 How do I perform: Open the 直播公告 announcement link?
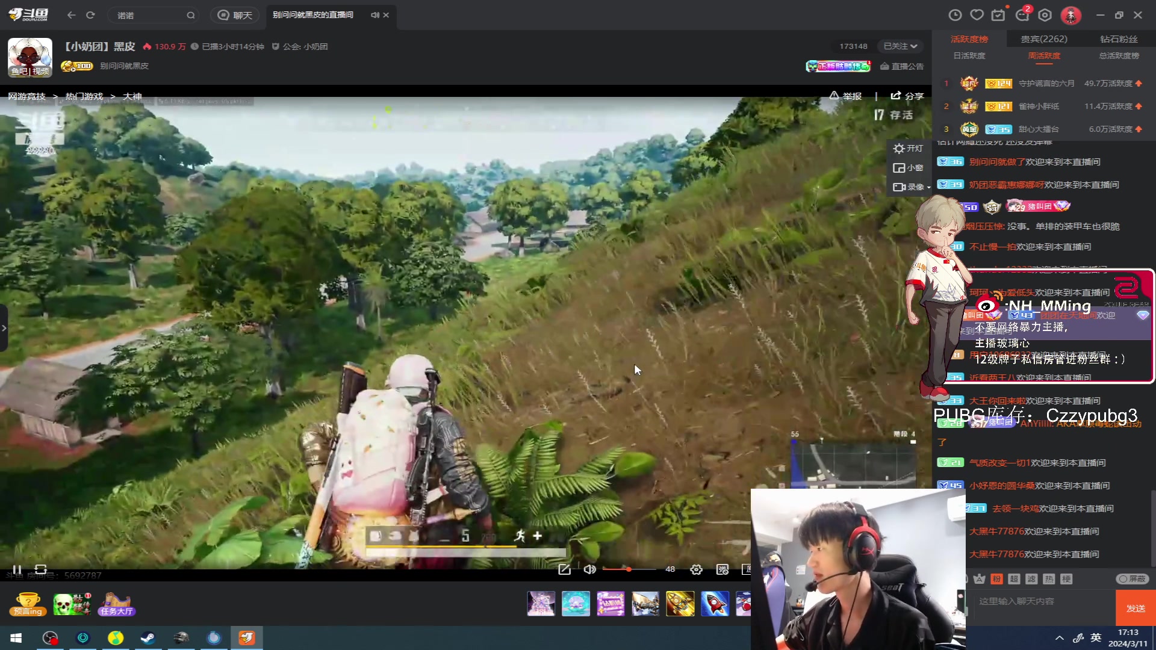902,66
